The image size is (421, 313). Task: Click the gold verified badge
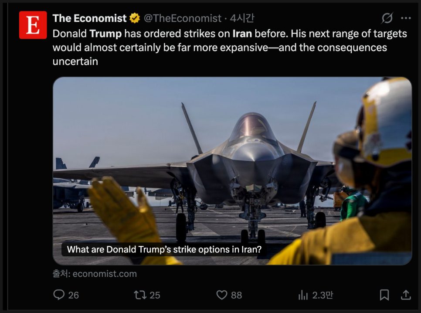point(135,18)
